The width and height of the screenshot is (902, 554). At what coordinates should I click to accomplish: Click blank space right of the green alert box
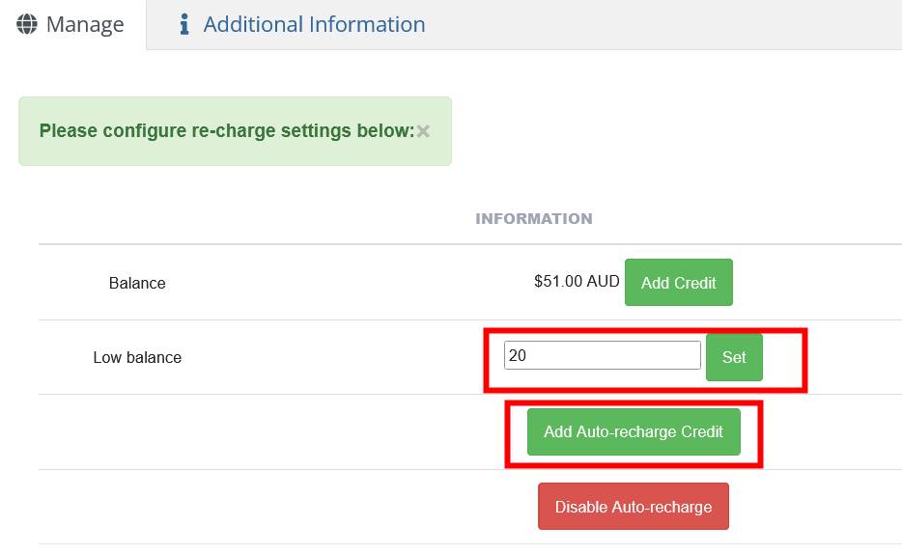[x=676, y=131]
